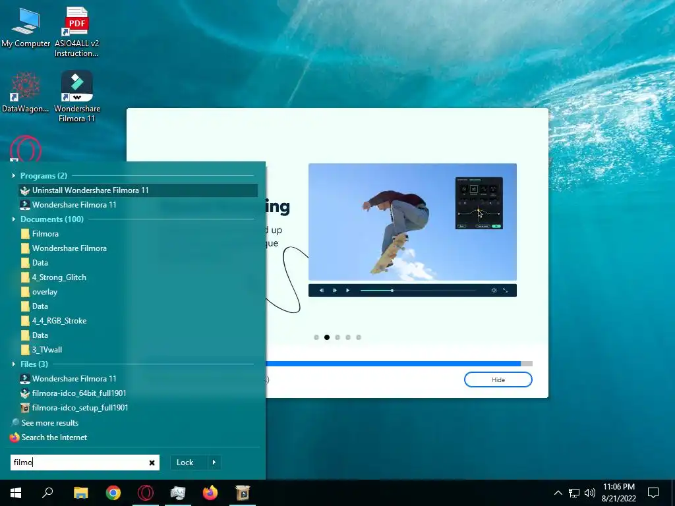Click the installer blue progress bar
This screenshot has height=506, width=675.
pyautogui.click(x=399, y=364)
